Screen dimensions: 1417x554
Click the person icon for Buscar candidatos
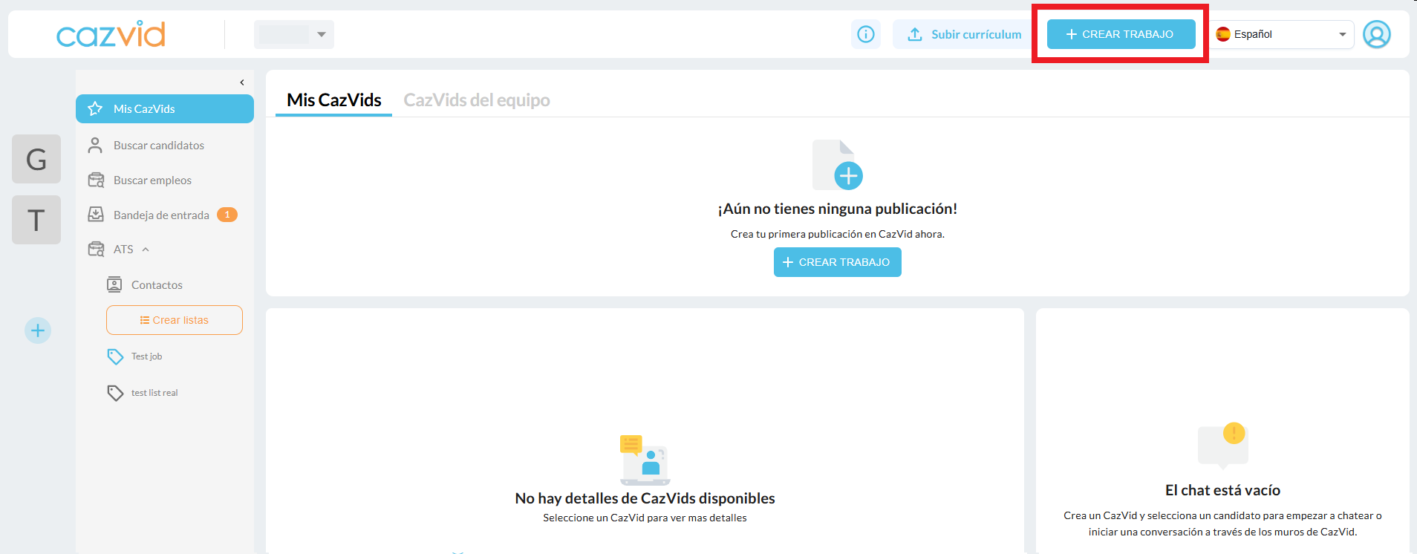(x=95, y=146)
